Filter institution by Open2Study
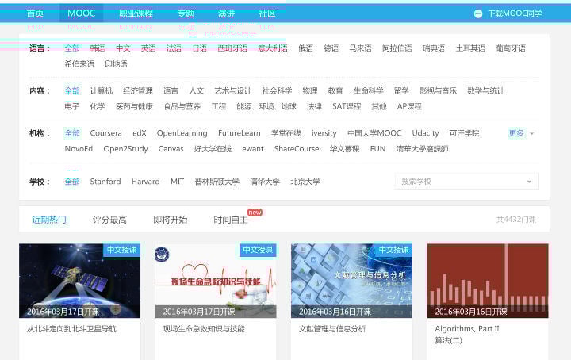Viewport: 571px width, 360px height. (x=125, y=149)
